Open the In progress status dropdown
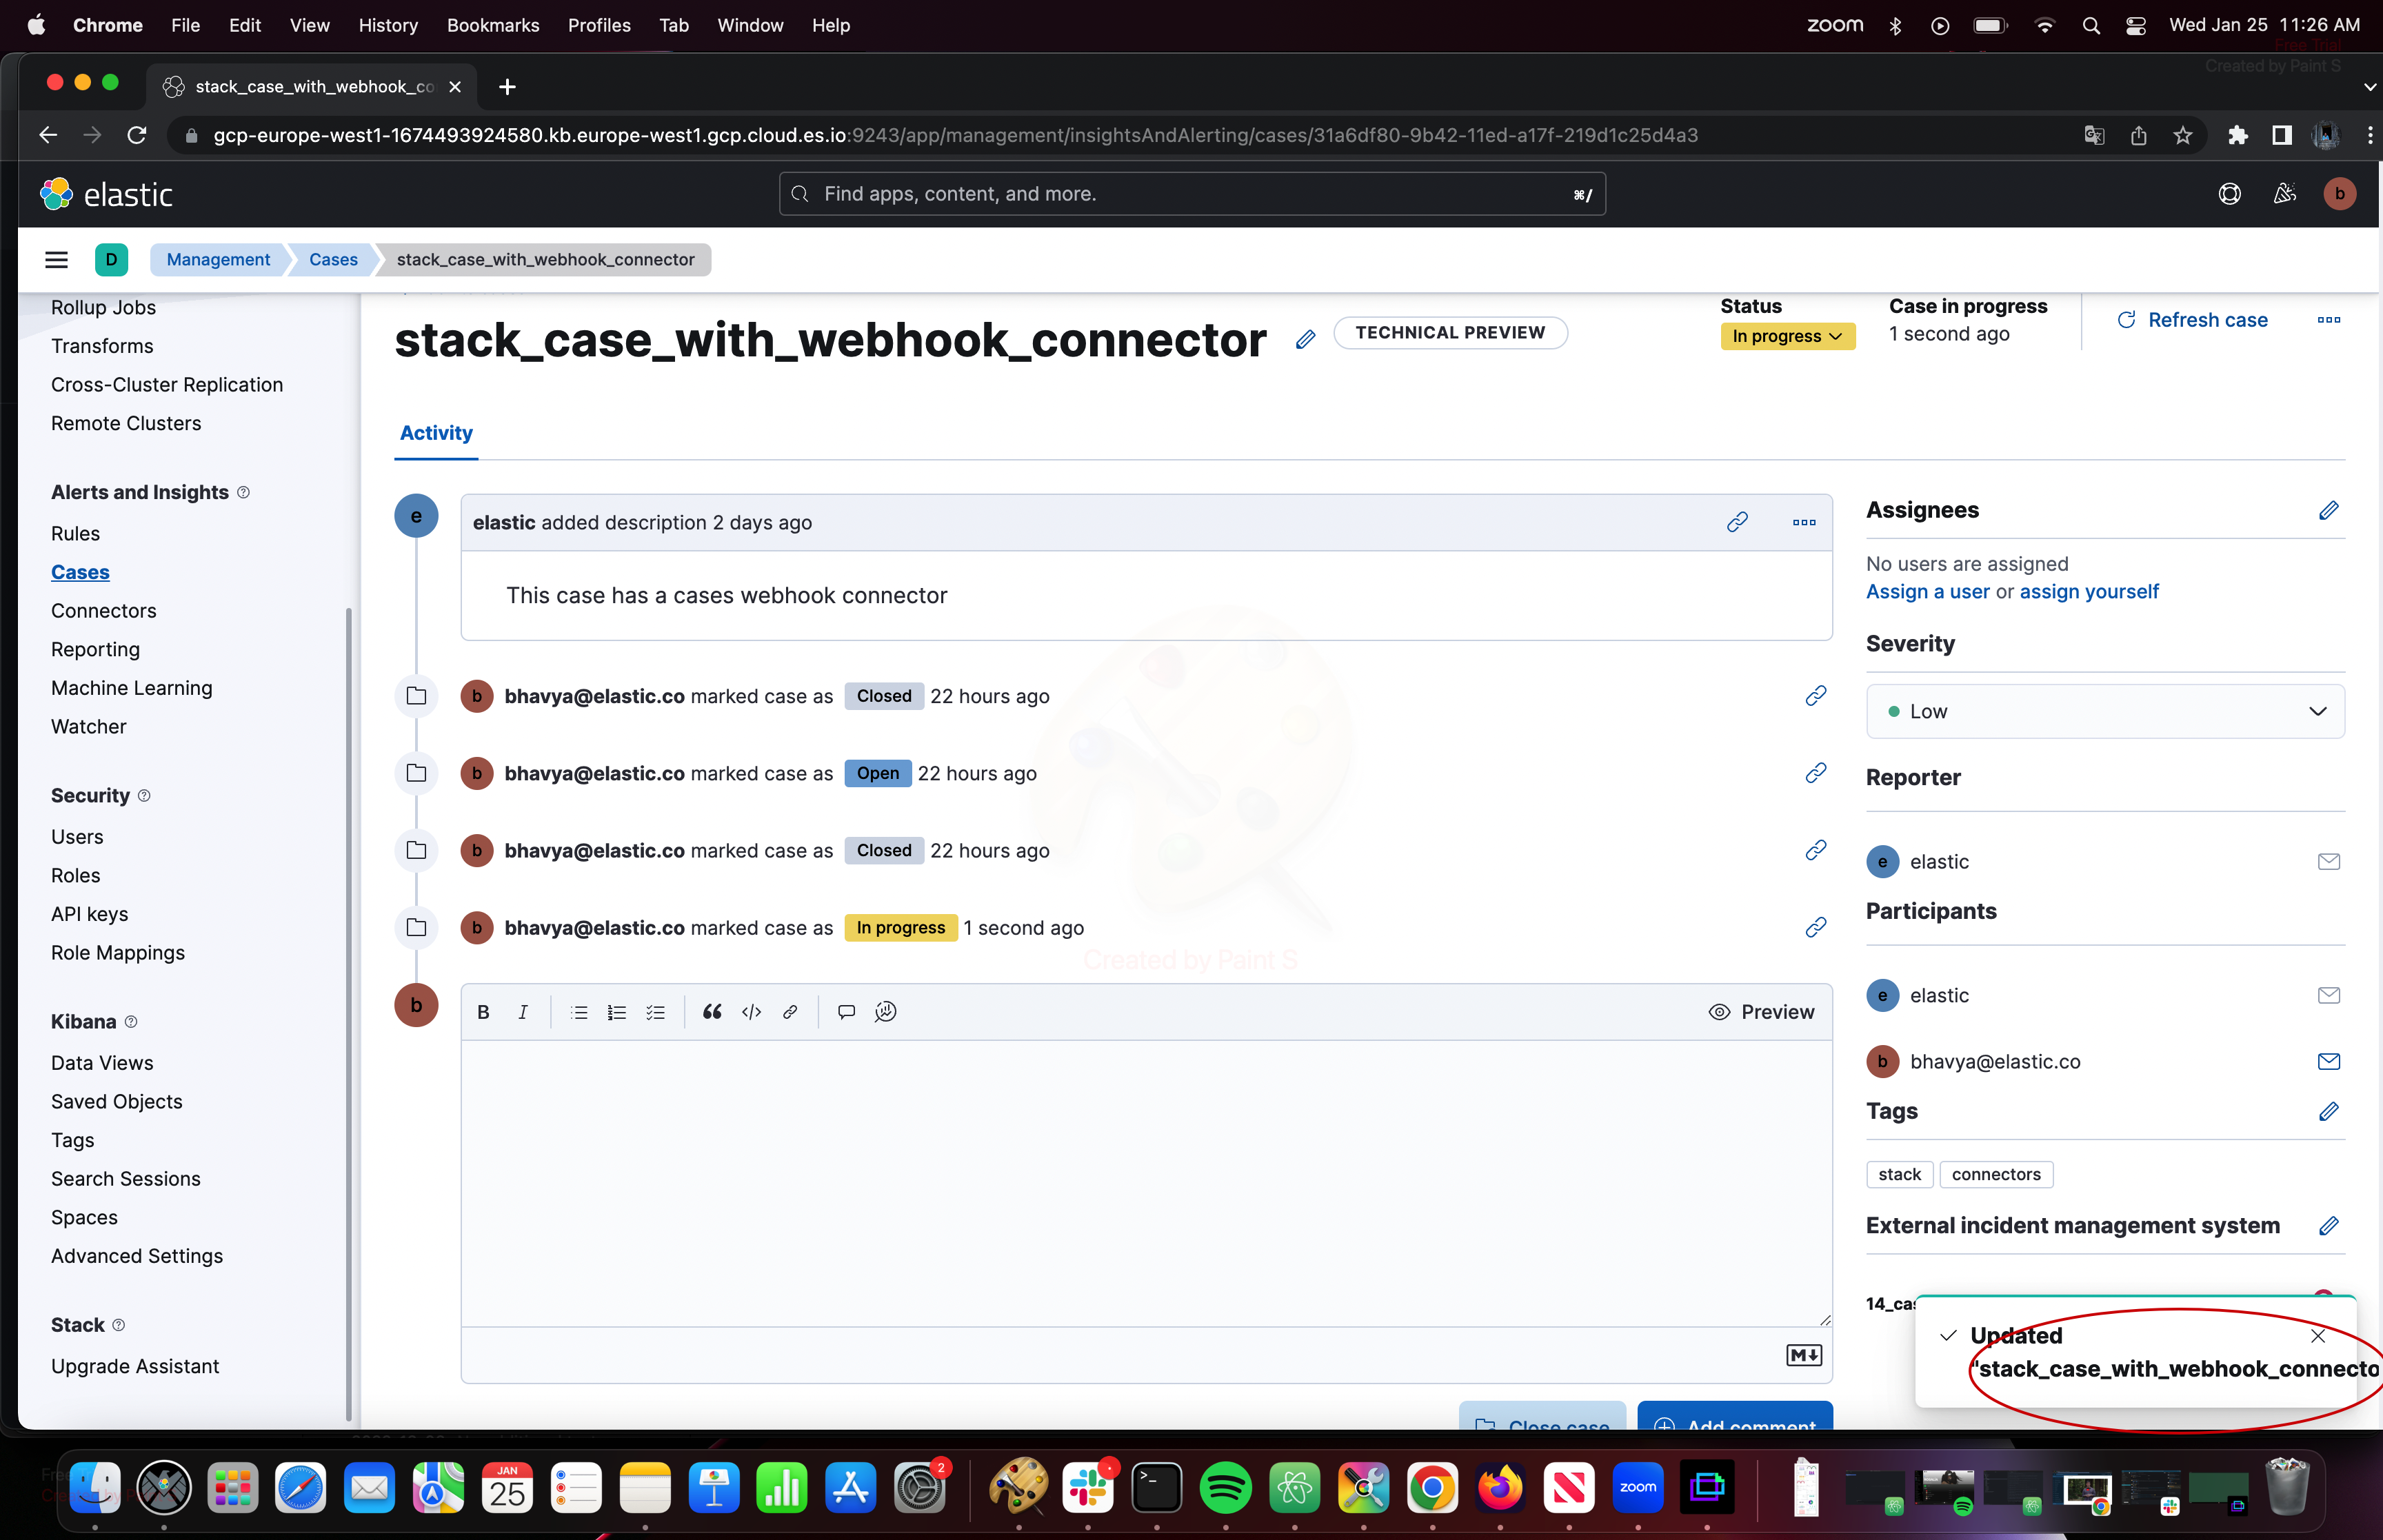The width and height of the screenshot is (2383, 1540). [x=1787, y=336]
